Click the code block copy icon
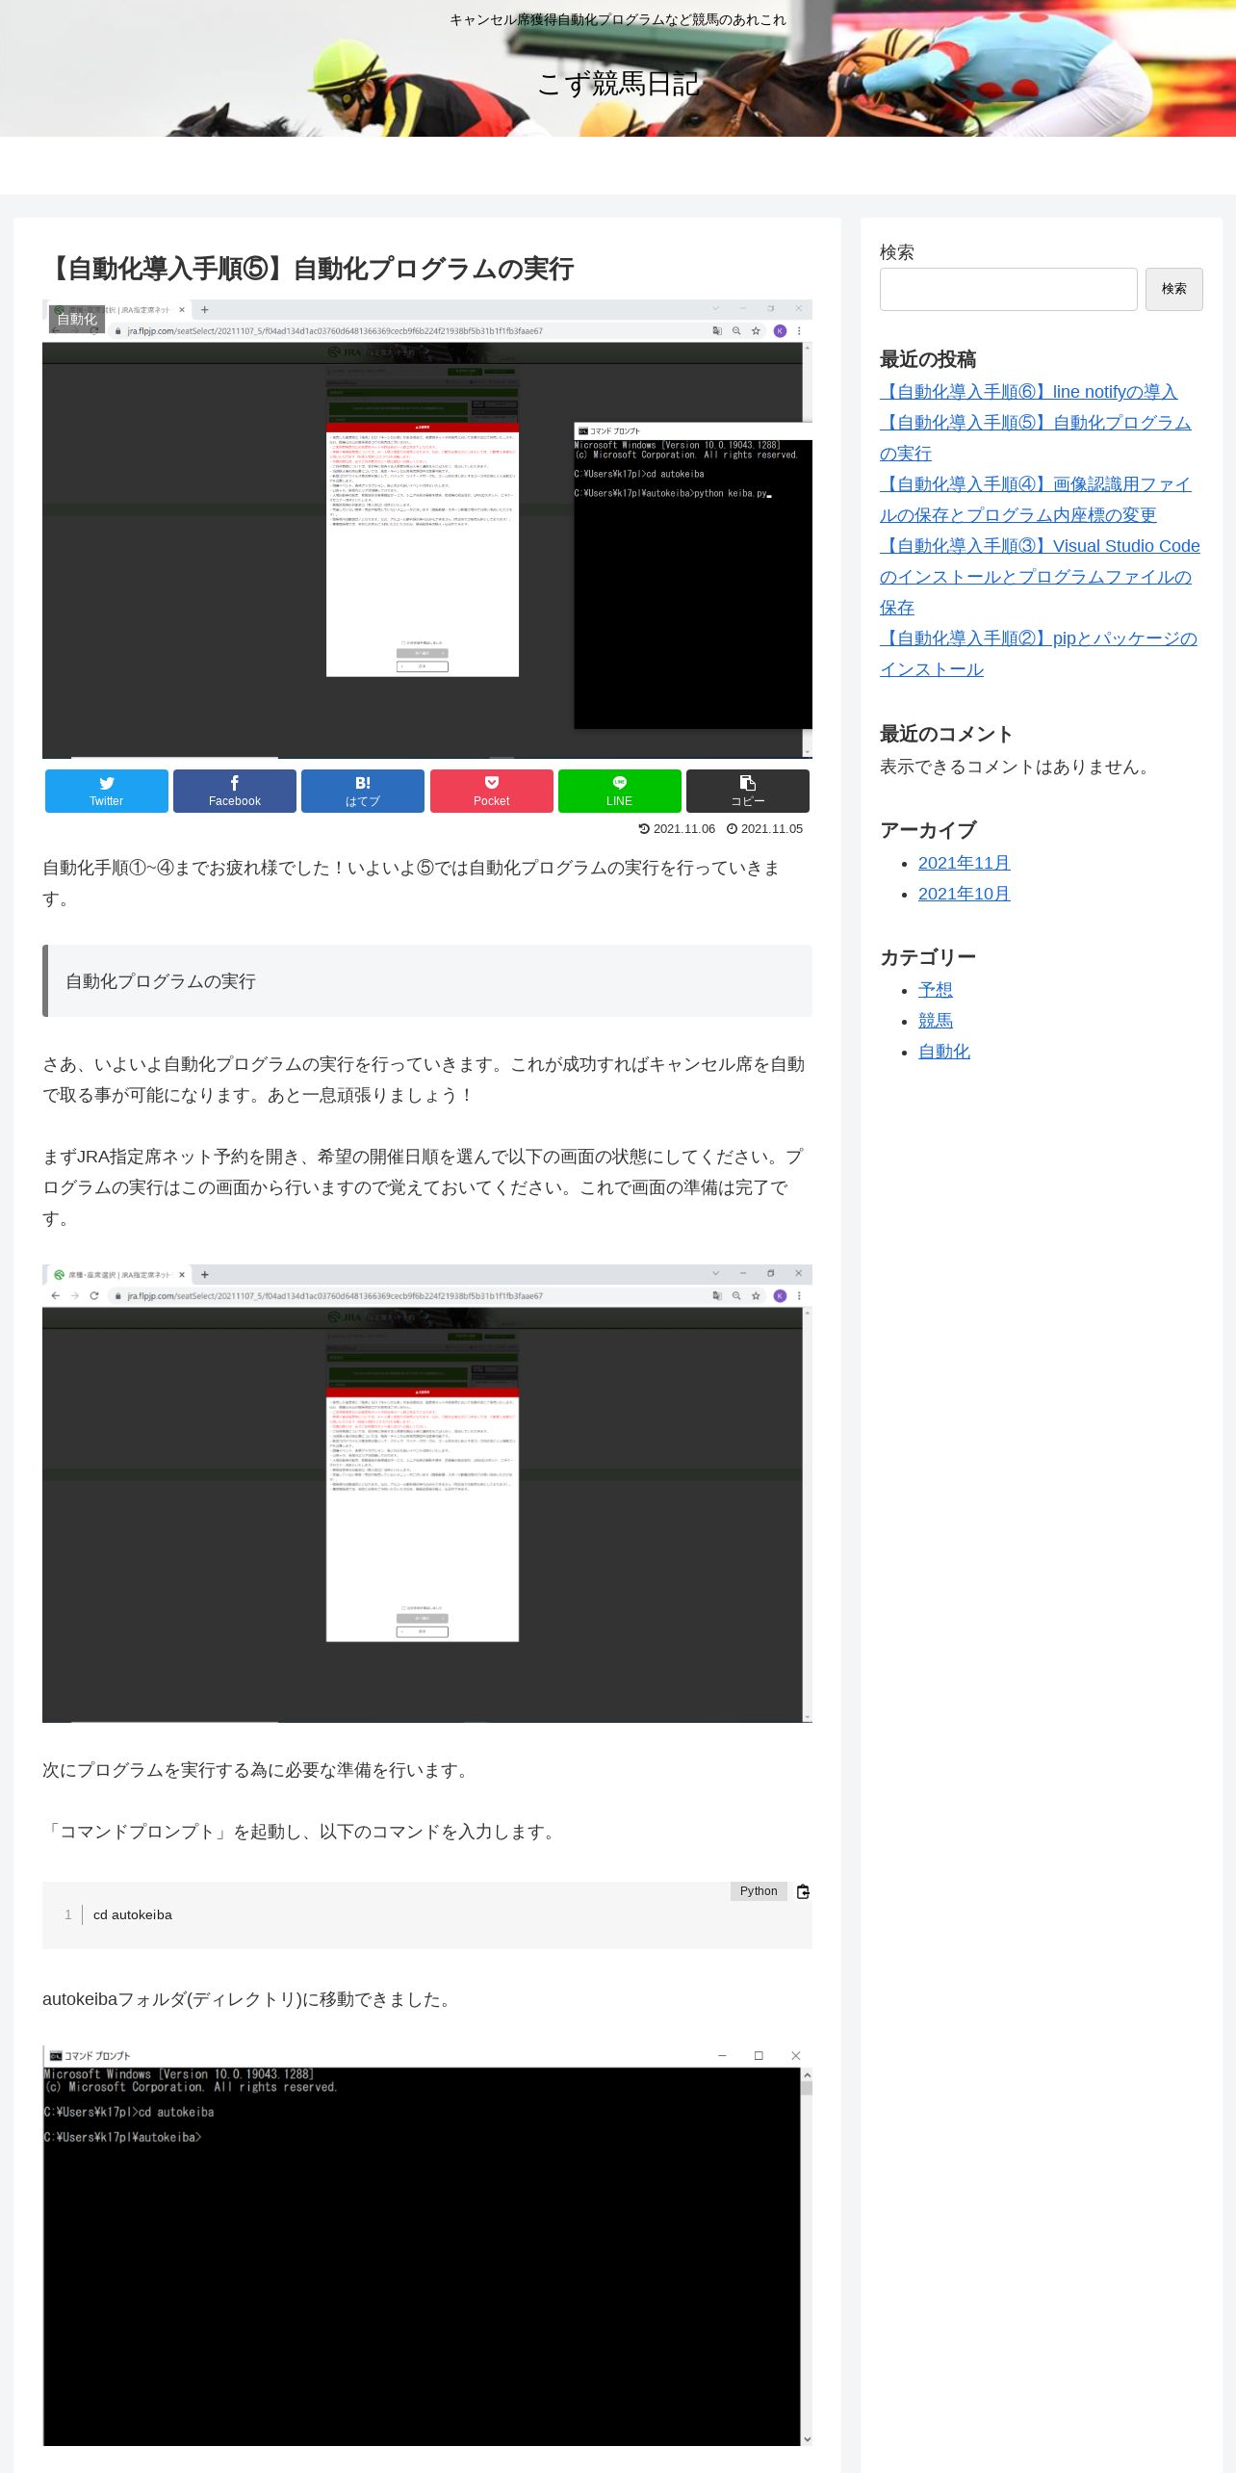The width and height of the screenshot is (1236, 2473). click(803, 1891)
